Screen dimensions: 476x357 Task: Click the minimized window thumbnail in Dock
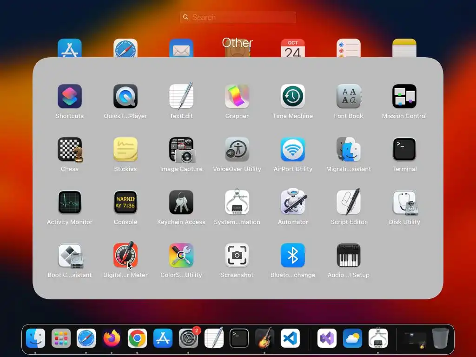[415, 339]
